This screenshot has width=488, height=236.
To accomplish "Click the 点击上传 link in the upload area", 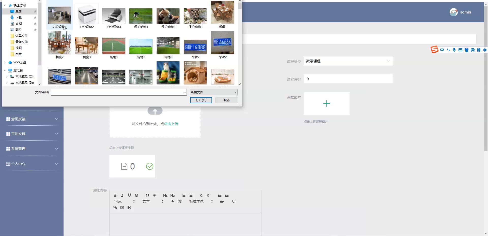I will coord(171,124).
